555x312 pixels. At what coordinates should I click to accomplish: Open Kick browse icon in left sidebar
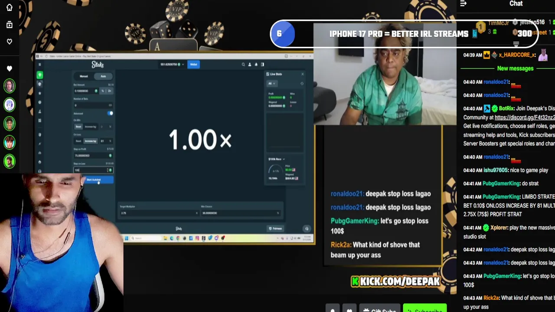click(x=9, y=25)
